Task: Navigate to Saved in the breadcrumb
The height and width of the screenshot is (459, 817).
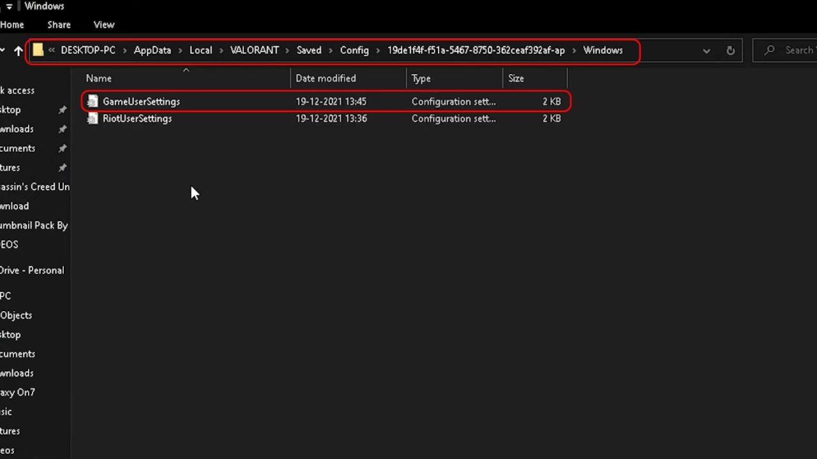Action: coord(309,50)
